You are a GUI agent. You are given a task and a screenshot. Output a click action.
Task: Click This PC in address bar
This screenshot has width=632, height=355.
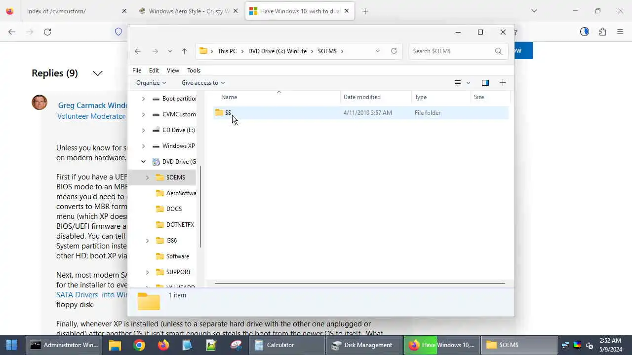tap(227, 51)
